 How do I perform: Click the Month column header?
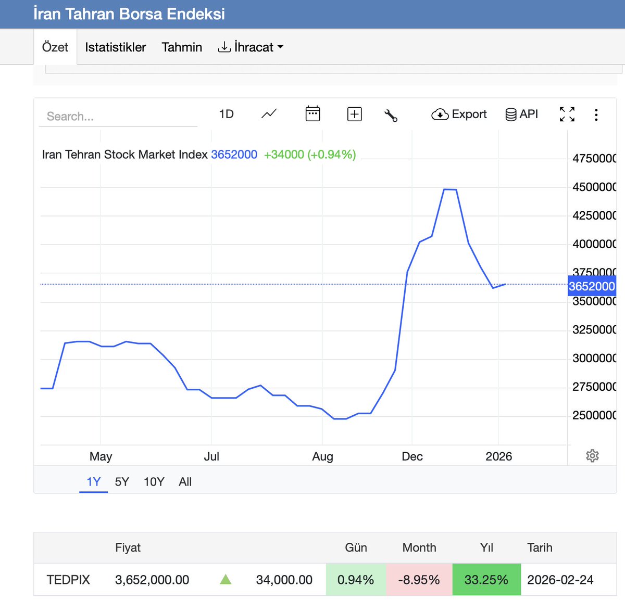[419, 547]
